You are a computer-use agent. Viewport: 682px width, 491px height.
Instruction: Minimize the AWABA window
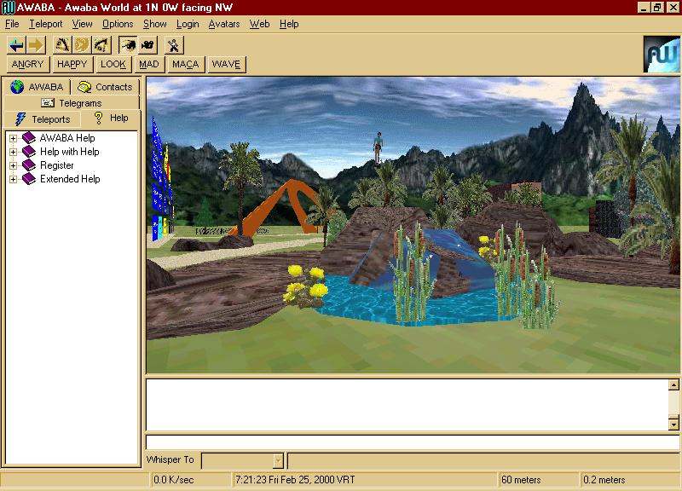click(644, 8)
